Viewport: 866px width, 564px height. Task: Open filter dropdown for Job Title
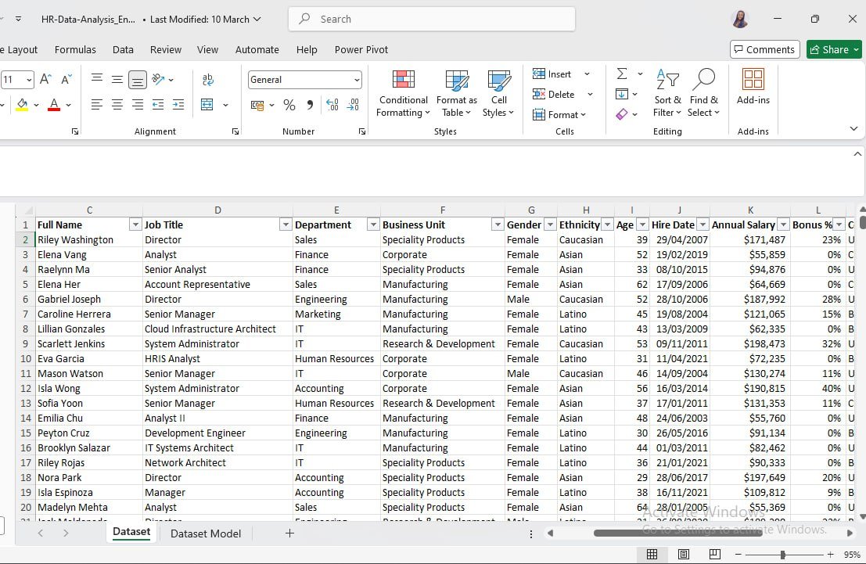click(286, 225)
